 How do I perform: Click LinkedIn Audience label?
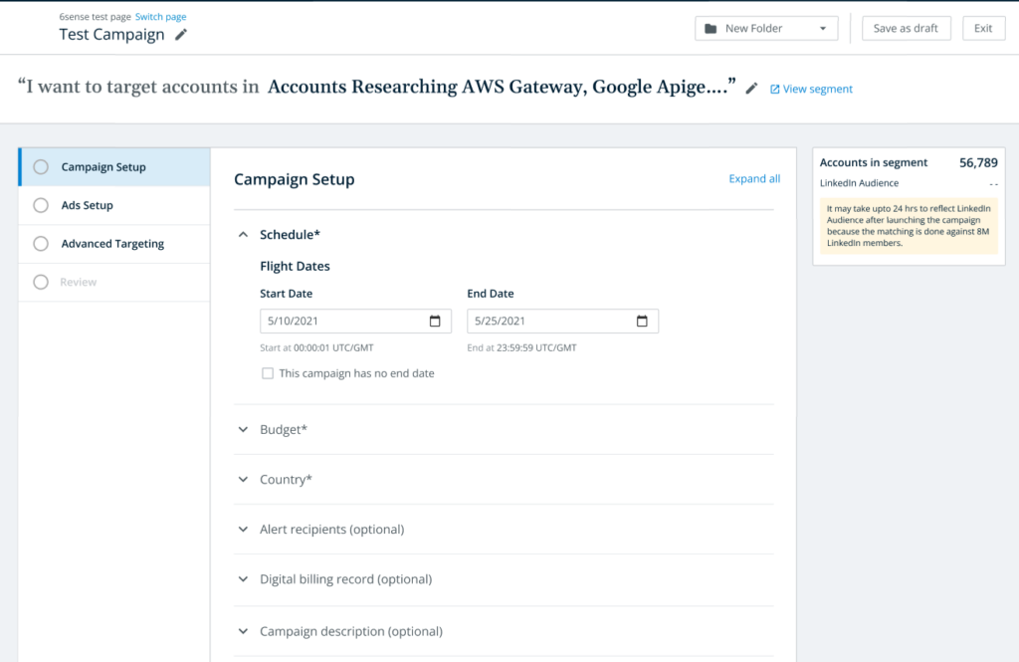(x=859, y=183)
